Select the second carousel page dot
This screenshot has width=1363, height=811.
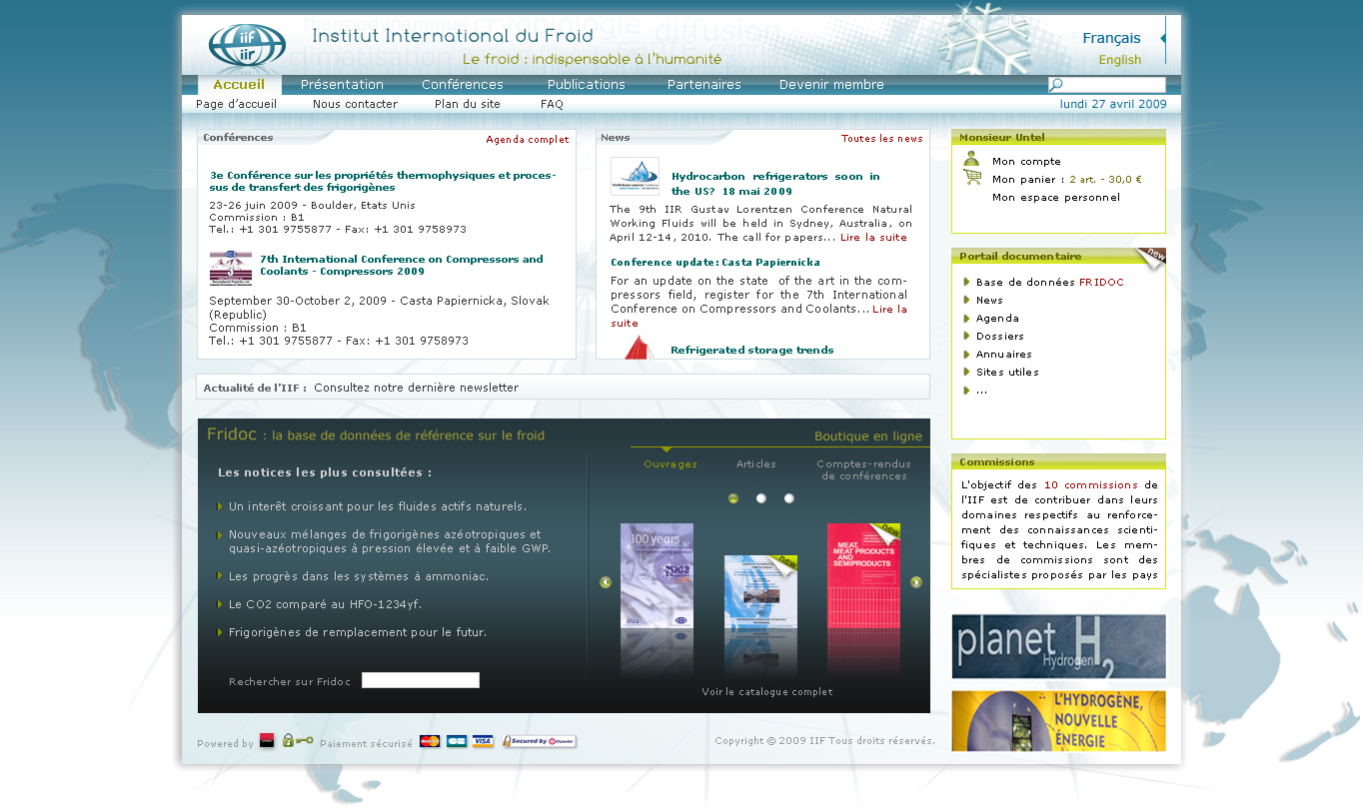[761, 498]
